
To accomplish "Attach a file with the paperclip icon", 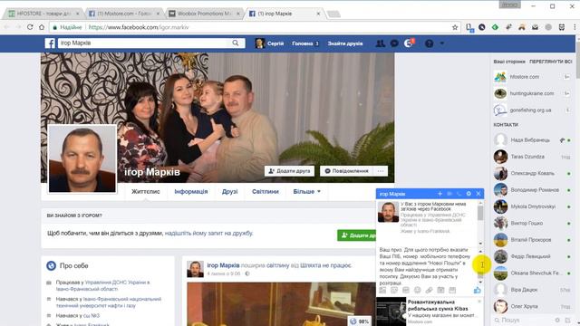I will pyautogui.click(x=429, y=290).
